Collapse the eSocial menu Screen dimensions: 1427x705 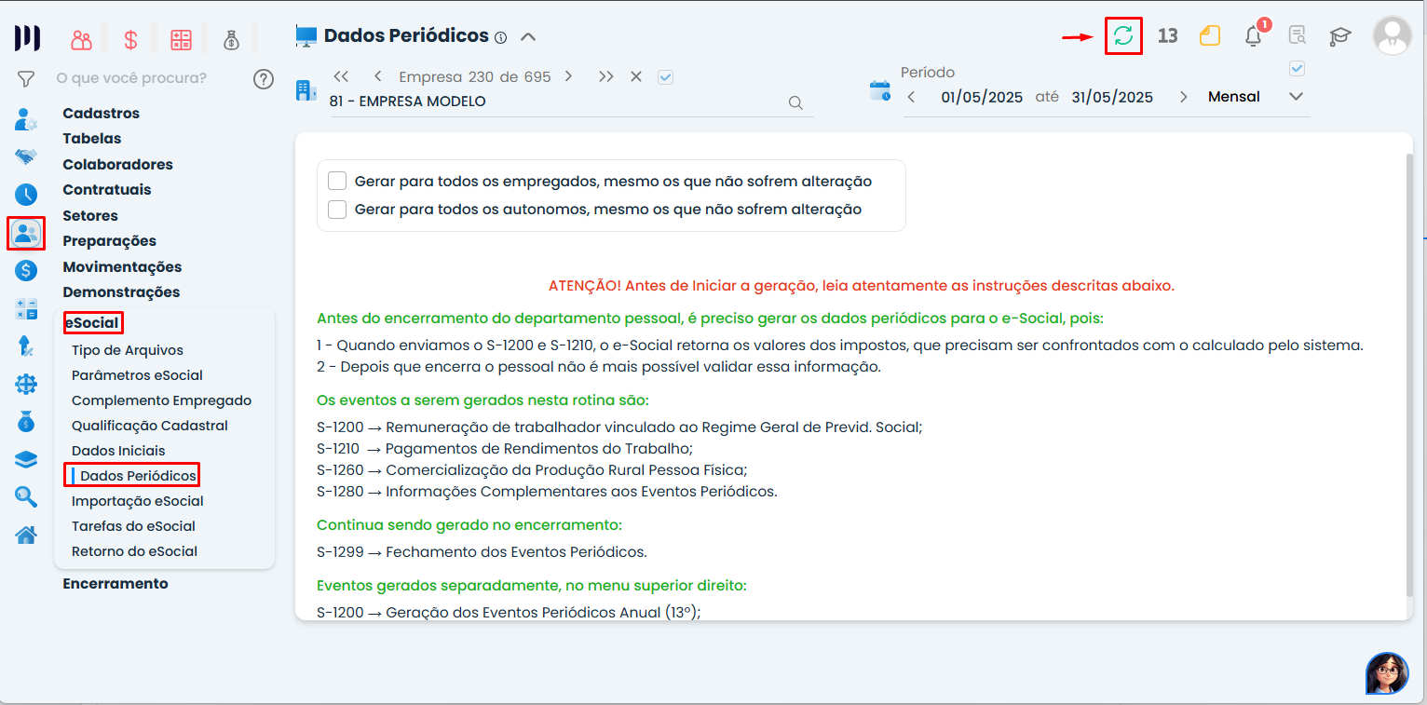point(92,323)
